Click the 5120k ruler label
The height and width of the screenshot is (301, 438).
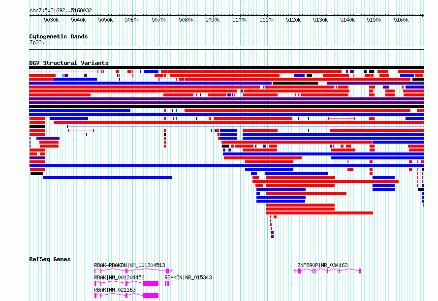(293, 20)
